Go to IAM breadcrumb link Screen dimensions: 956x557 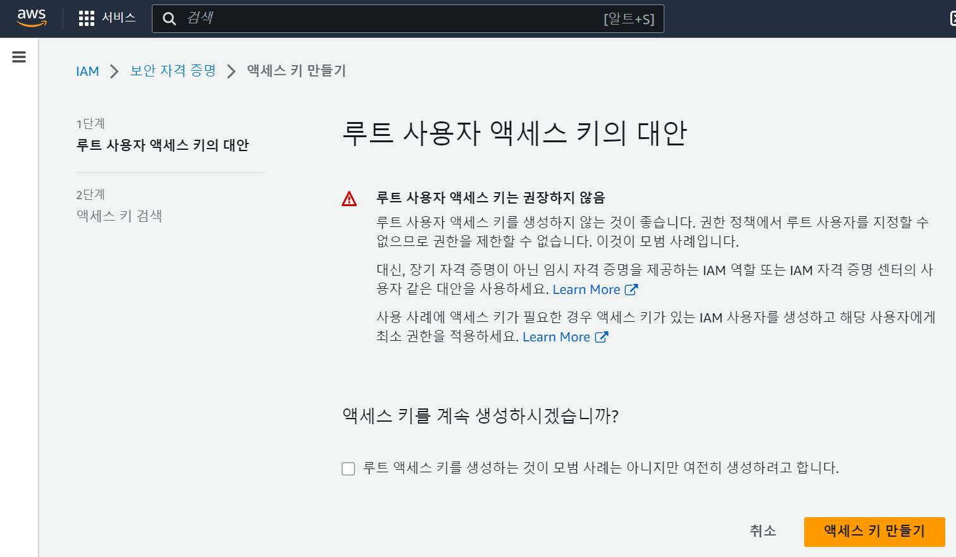point(87,71)
